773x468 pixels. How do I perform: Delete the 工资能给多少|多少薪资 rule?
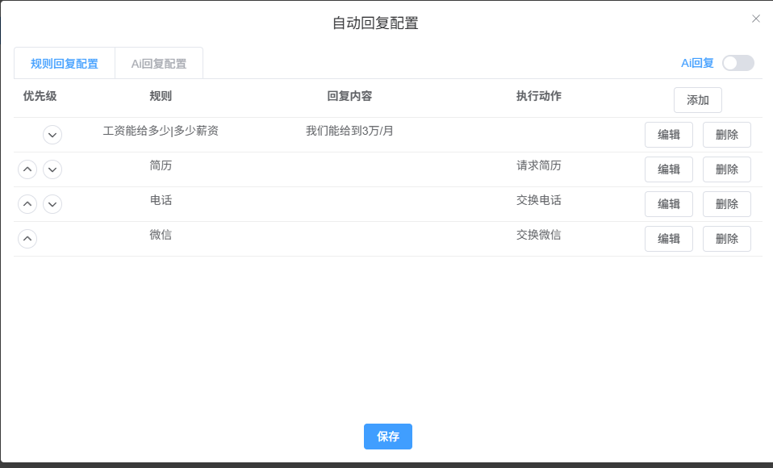click(x=727, y=135)
